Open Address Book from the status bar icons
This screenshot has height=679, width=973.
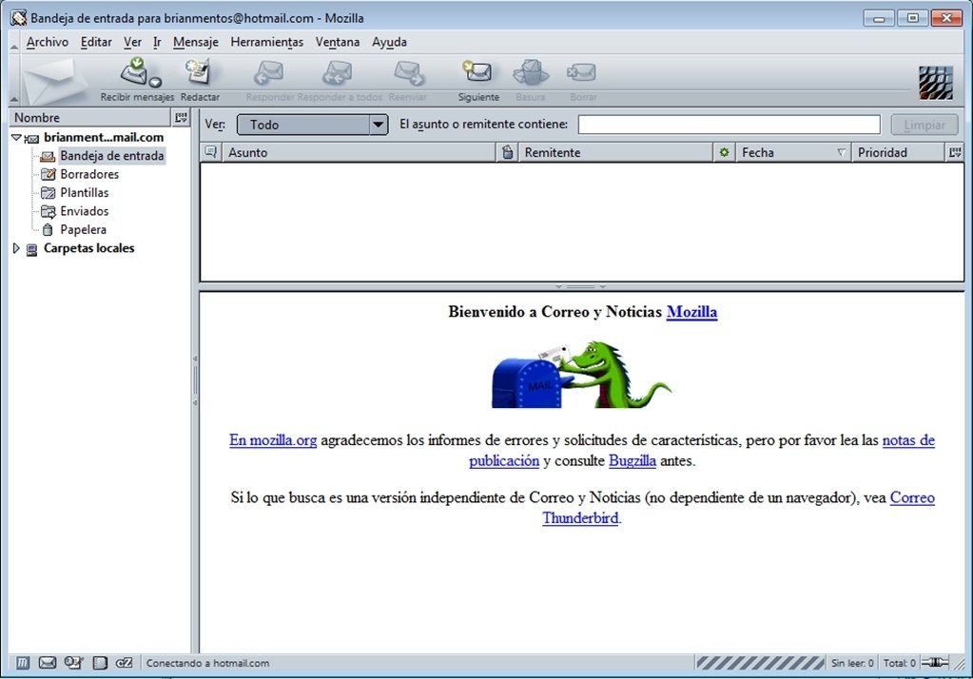point(99,663)
